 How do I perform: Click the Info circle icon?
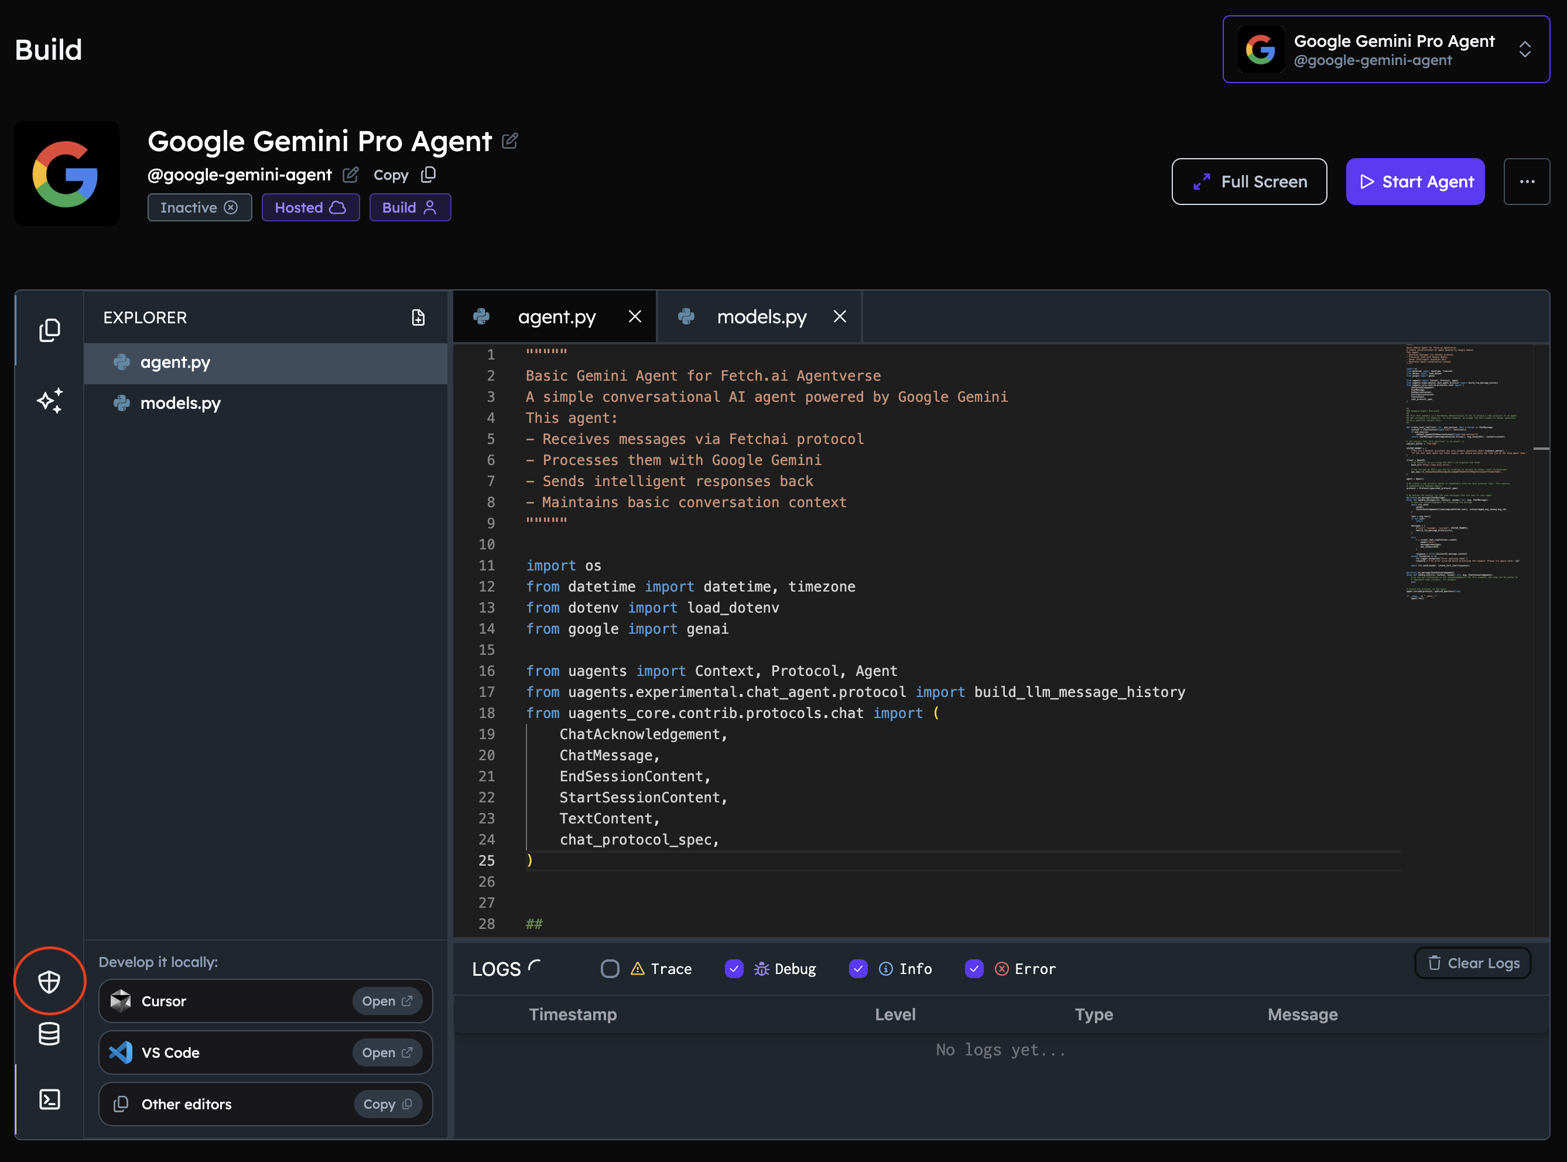tap(885, 969)
